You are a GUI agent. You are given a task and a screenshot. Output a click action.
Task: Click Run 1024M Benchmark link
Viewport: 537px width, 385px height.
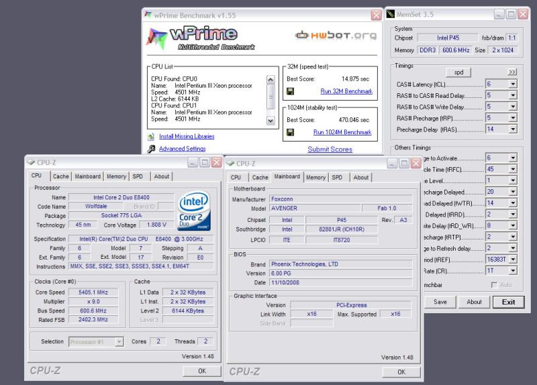pos(342,132)
